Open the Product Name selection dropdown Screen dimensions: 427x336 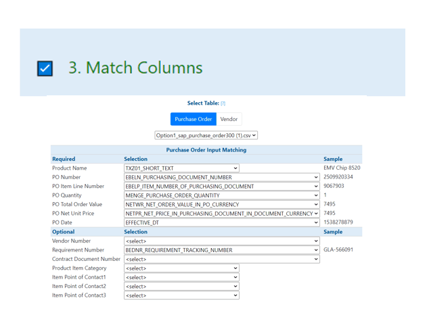pyautogui.click(x=181, y=168)
